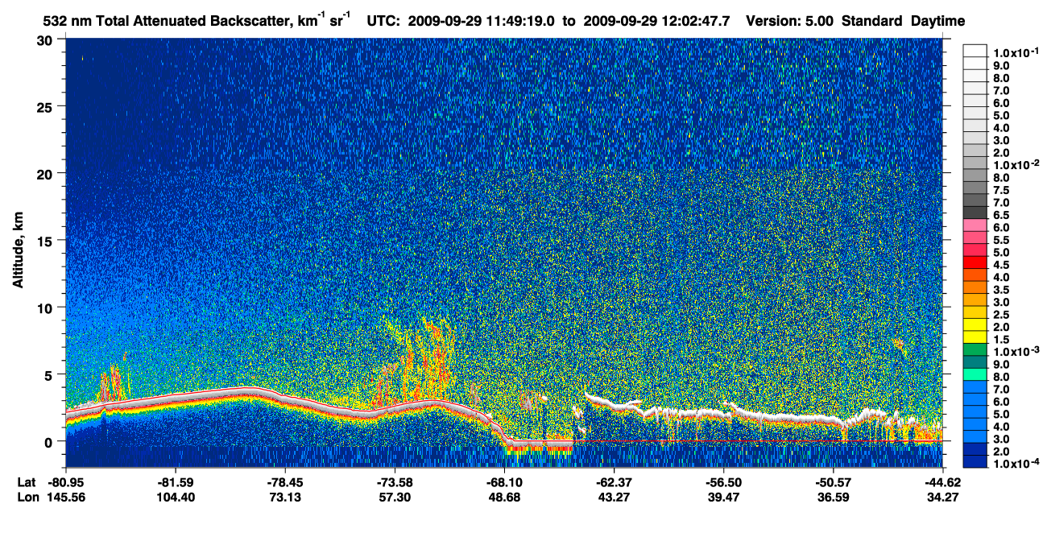This screenshot has width=1047, height=537.
Task: Click longitude value '43.27'
Action: pos(614,498)
